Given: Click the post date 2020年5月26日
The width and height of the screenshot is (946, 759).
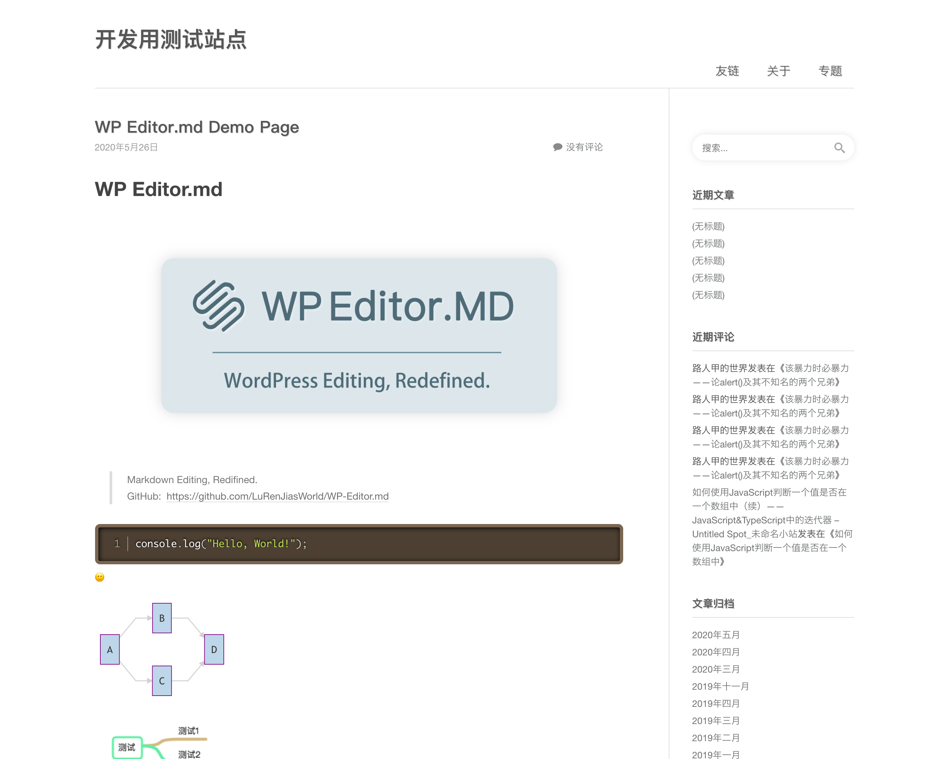Looking at the screenshot, I should click(126, 147).
